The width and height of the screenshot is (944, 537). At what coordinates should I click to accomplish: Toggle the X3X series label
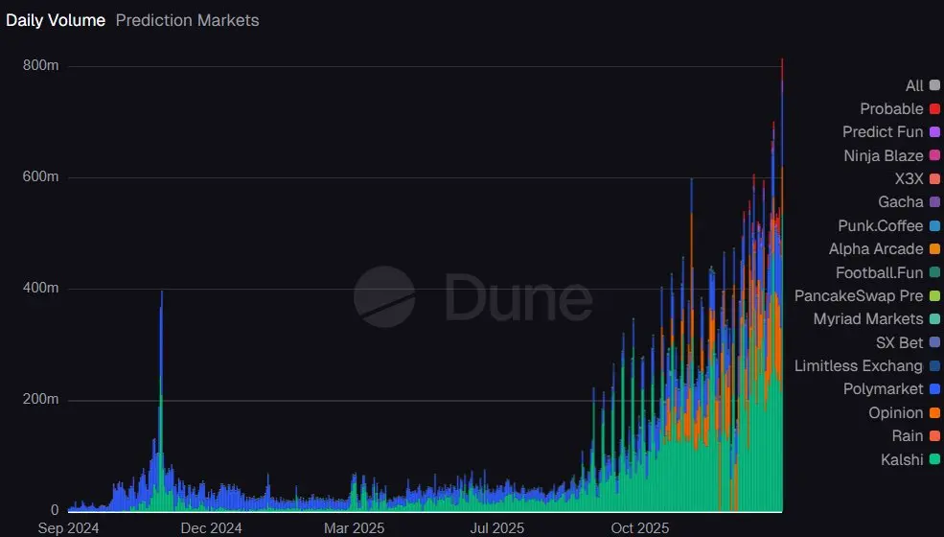(x=909, y=179)
